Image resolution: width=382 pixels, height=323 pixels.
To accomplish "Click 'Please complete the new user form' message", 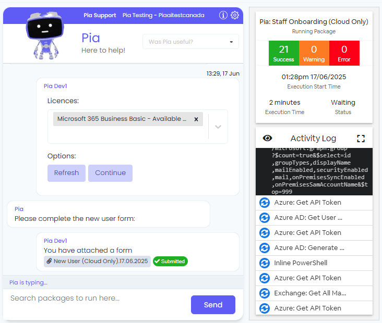I will [x=75, y=218].
